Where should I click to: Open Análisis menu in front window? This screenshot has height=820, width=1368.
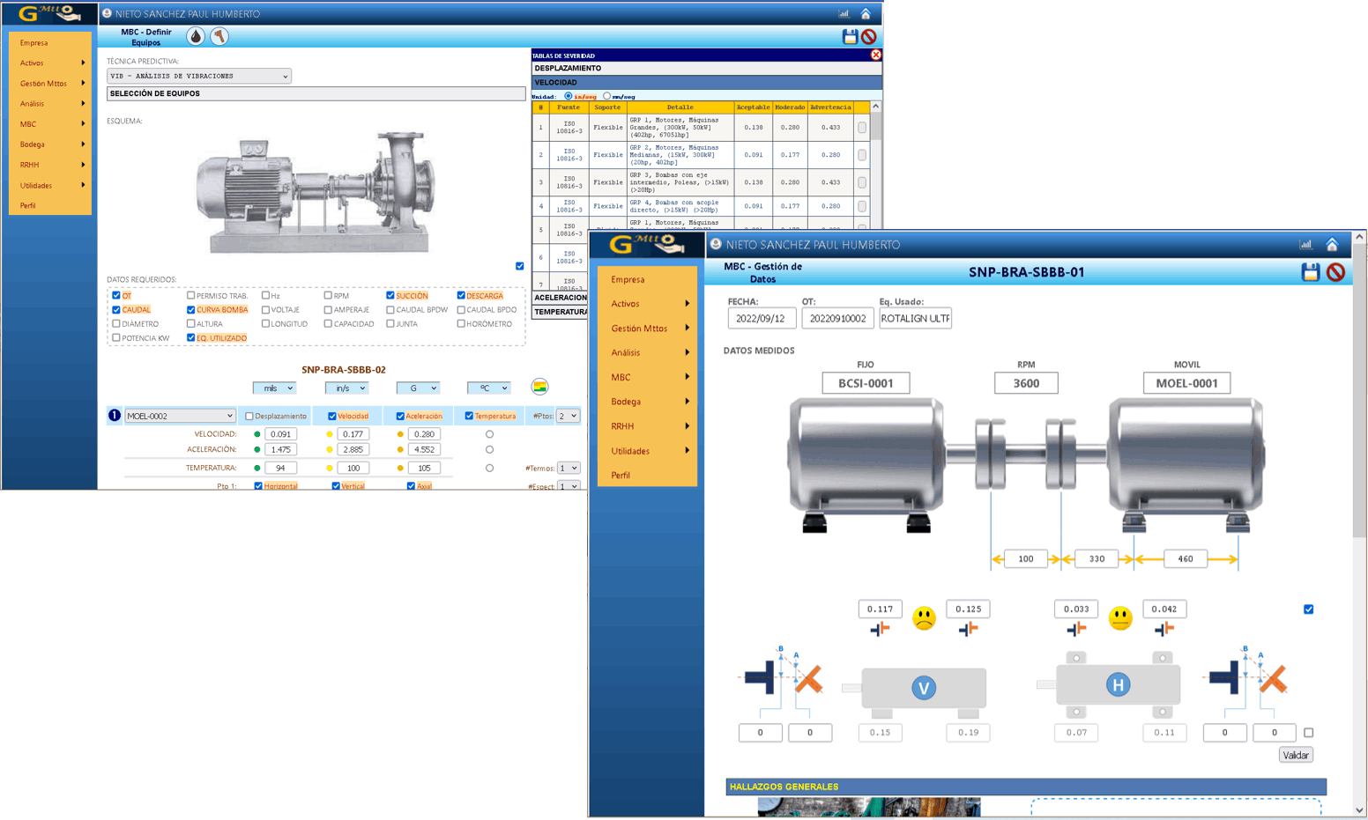pos(648,352)
